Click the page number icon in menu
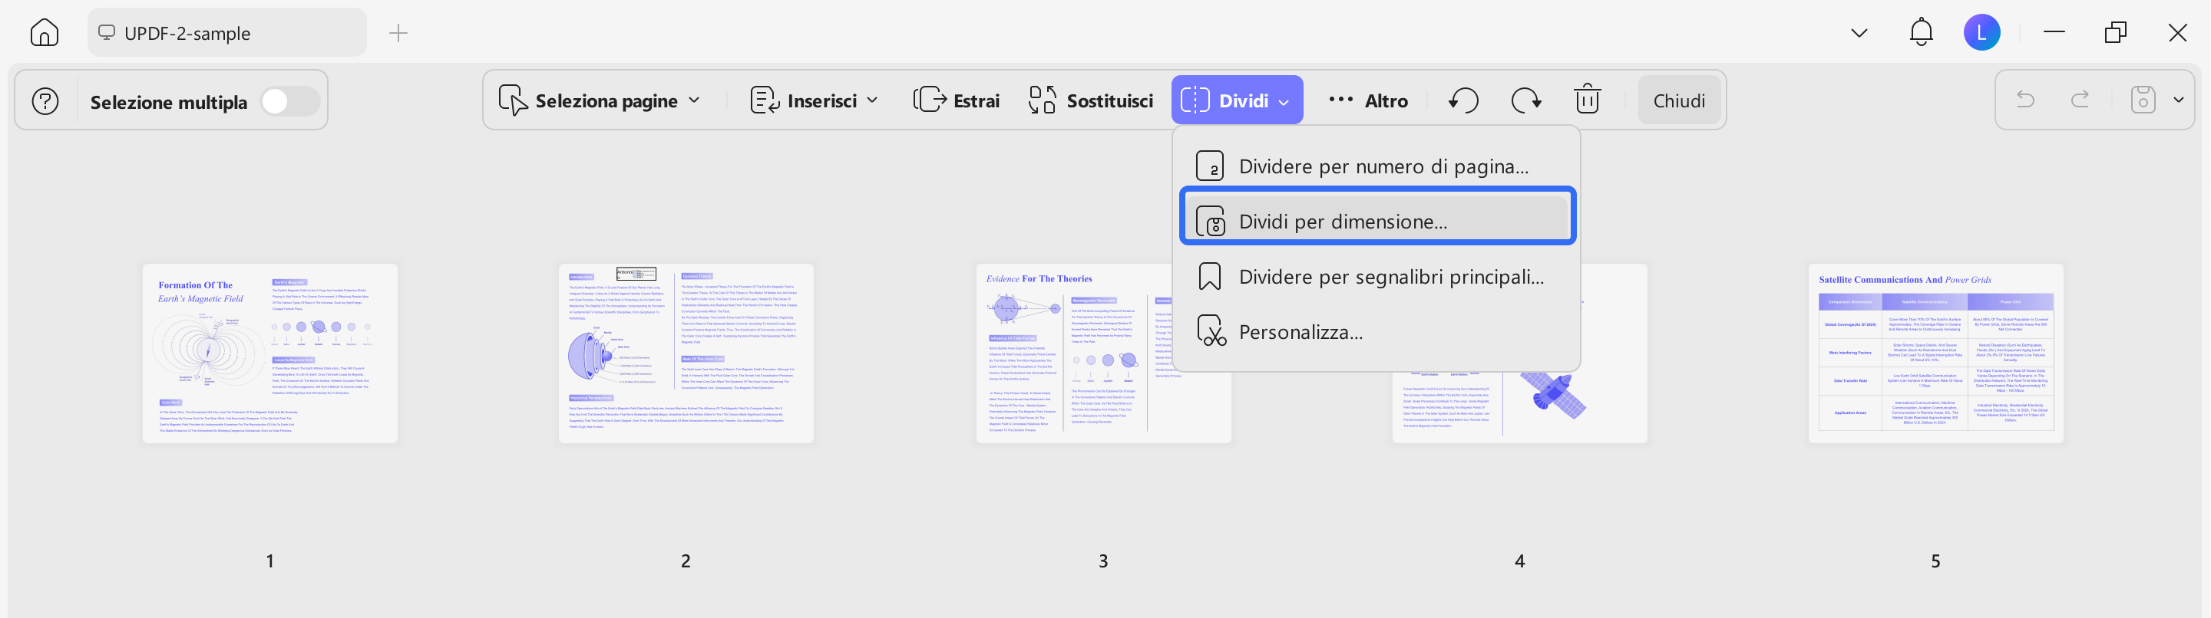The height and width of the screenshot is (618, 2211). [1209, 166]
